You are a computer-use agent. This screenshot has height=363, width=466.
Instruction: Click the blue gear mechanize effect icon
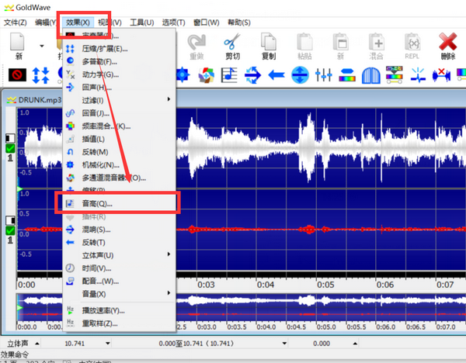point(183,74)
